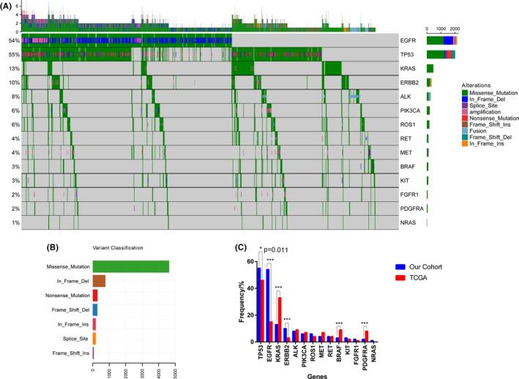519x379 pixels.
Task: Click the oncoplot FGFR1 gene row label
Action: [409, 195]
